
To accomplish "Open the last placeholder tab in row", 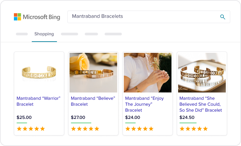I will coord(113,34).
